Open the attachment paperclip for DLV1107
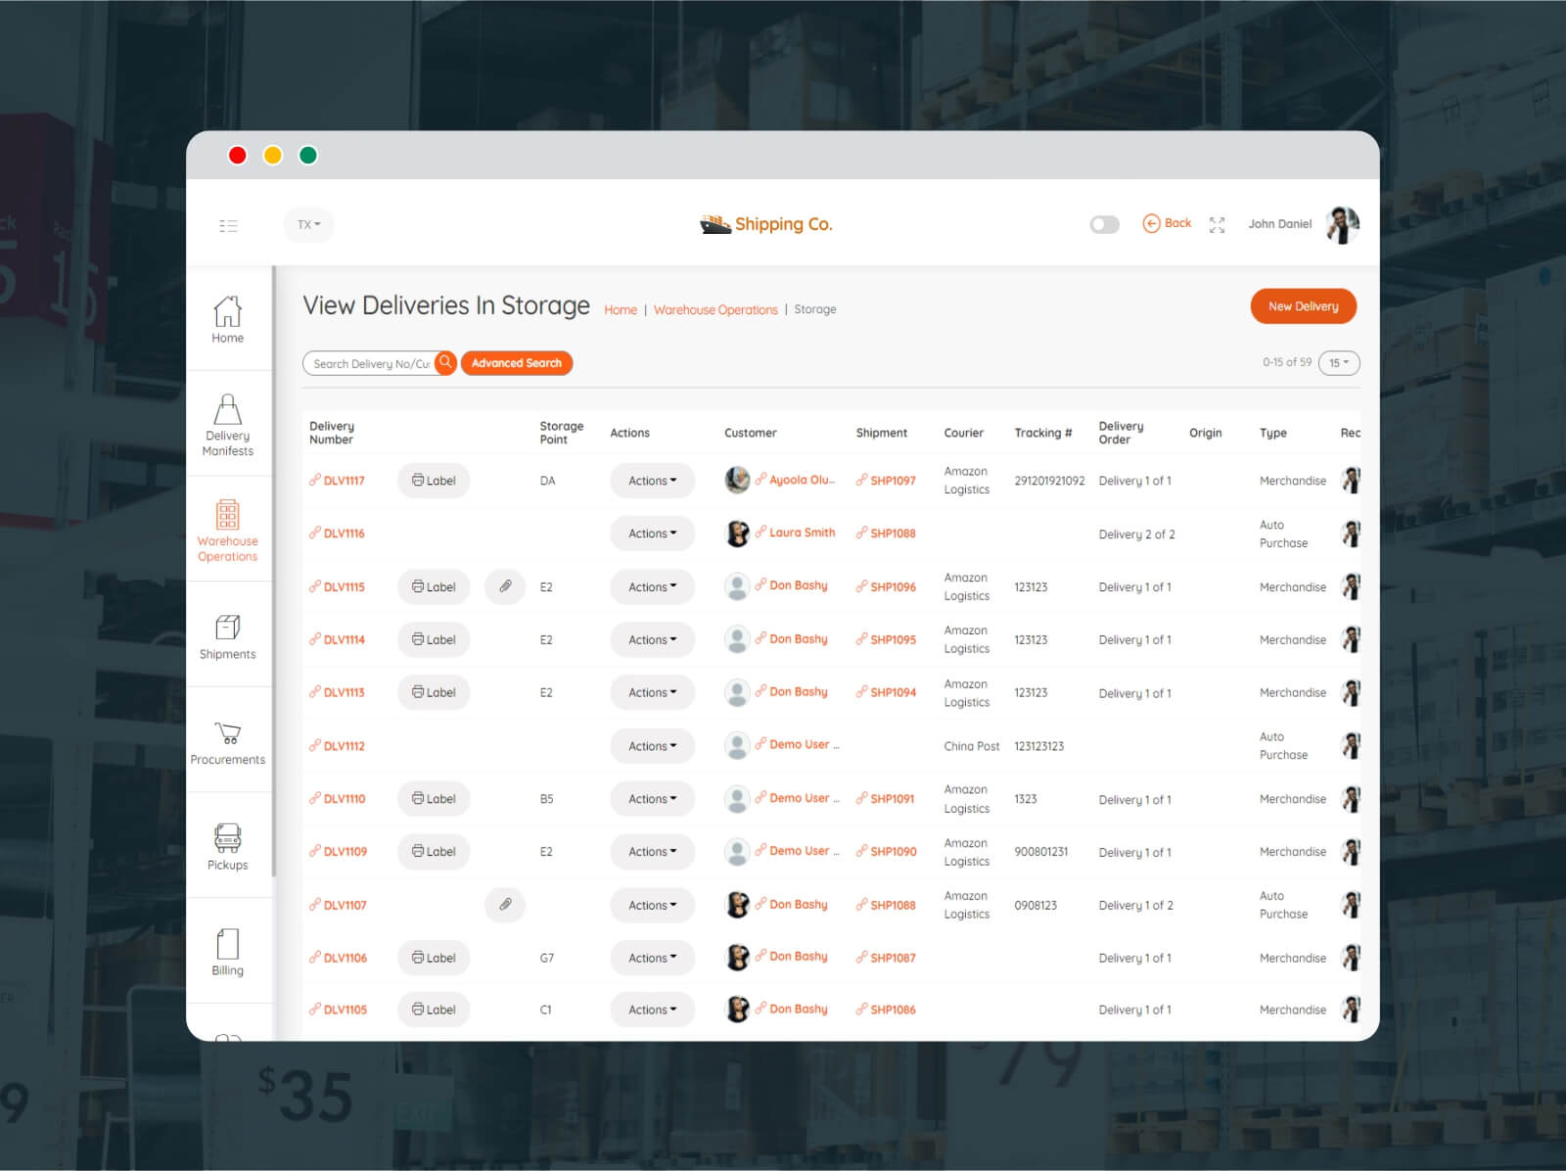 (505, 905)
